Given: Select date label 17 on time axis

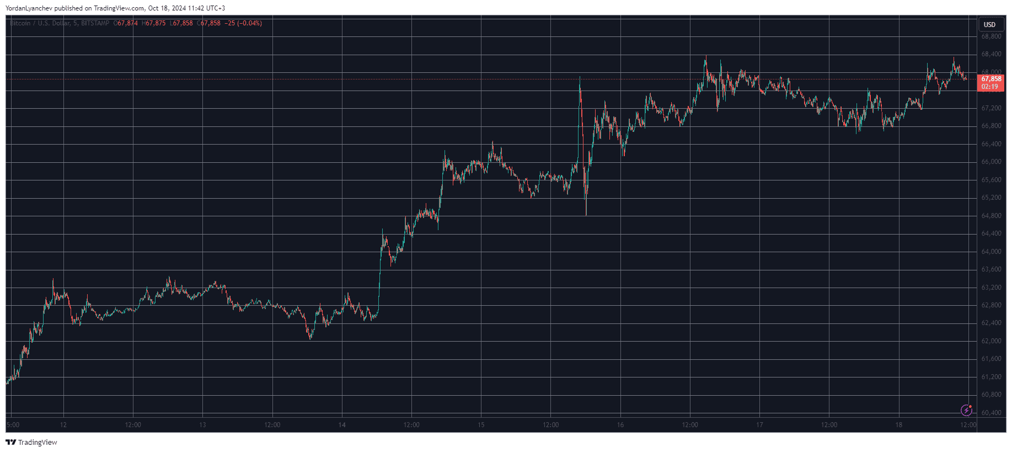Looking at the screenshot, I should pos(759,425).
